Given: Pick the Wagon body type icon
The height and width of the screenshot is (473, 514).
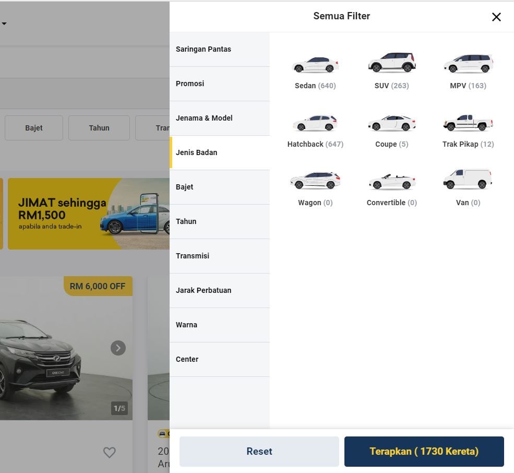Looking at the screenshot, I should tap(315, 181).
